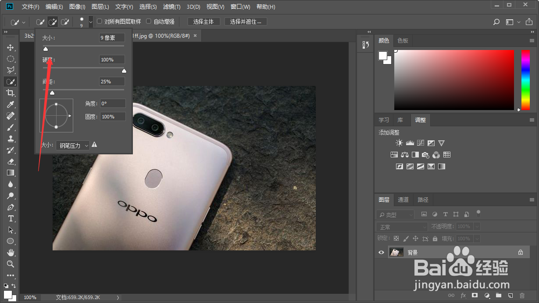Open the 文件(F) menu
This screenshot has width=539, height=303.
pyautogui.click(x=30, y=7)
